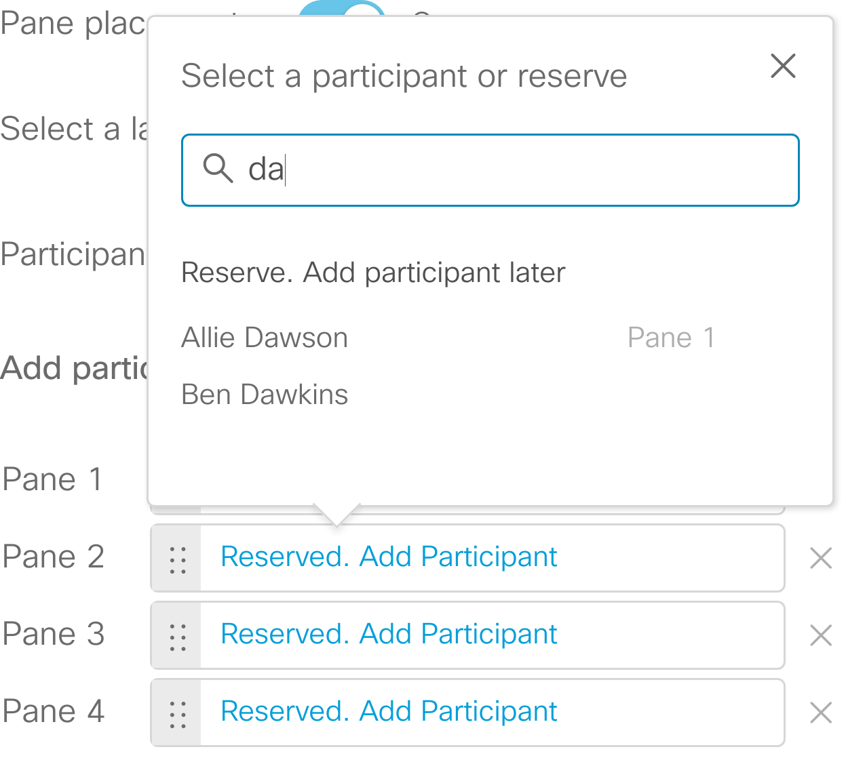846x760 pixels.
Task: Click the Pane 1 row label
Action: tap(53, 479)
